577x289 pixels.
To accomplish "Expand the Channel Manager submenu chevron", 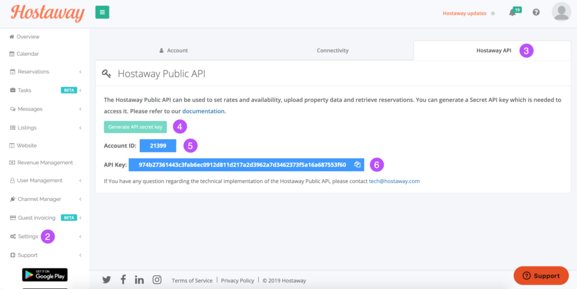I will click(80, 199).
